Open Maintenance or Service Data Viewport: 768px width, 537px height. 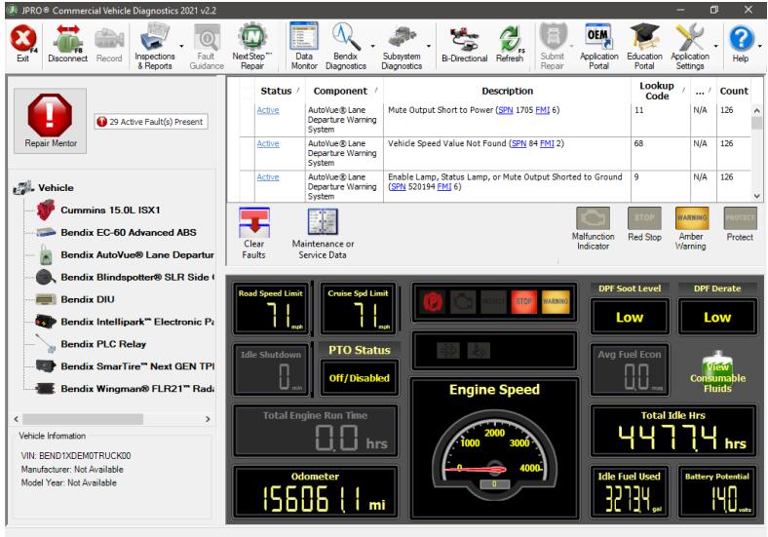[323, 234]
